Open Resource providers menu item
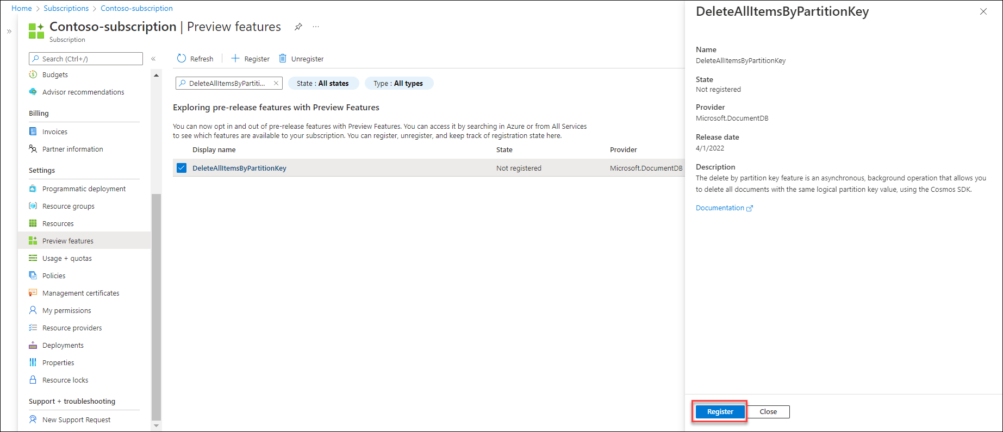 (84, 328)
